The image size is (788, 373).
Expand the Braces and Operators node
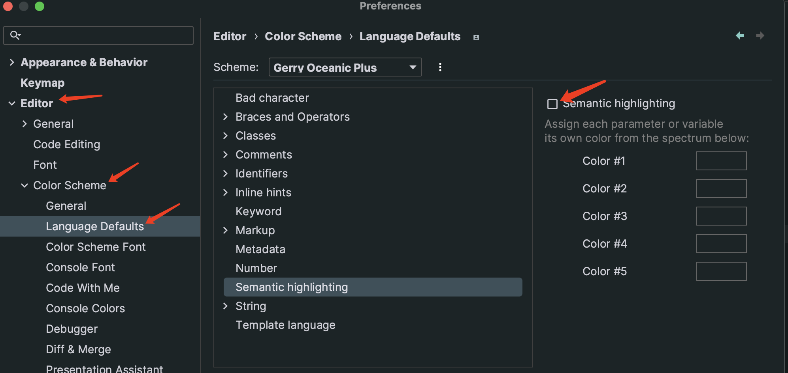(x=226, y=117)
